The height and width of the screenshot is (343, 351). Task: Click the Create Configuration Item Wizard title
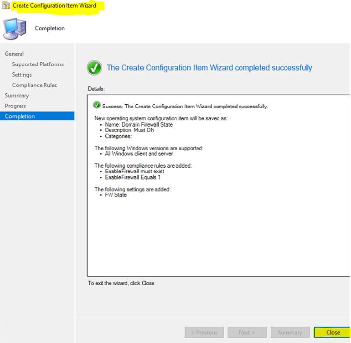pos(54,5)
